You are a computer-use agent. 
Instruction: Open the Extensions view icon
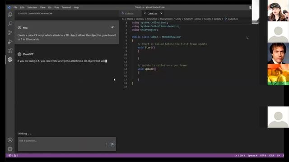pyautogui.click(x=10, y=51)
